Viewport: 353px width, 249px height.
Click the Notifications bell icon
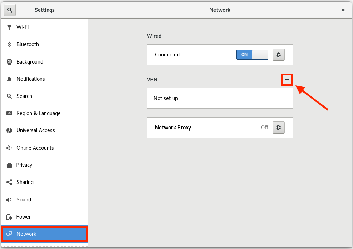9,79
